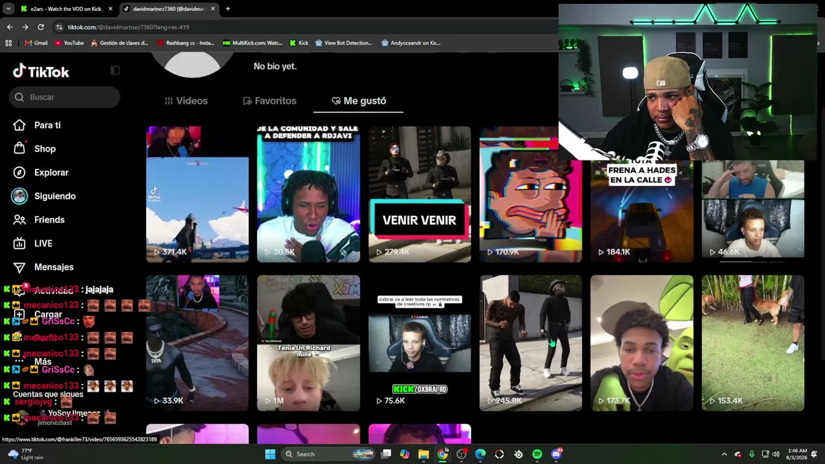The width and height of the screenshot is (825, 464).
Task: Launch Copilot from the taskbar
Action: pyautogui.click(x=405, y=454)
